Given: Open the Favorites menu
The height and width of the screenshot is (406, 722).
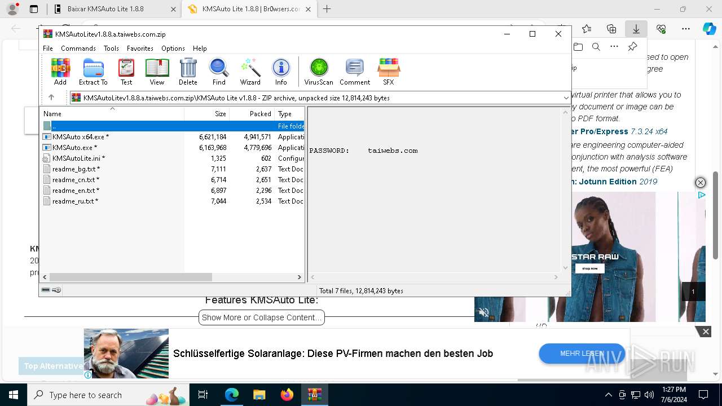Looking at the screenshot, I should [140, 48].
